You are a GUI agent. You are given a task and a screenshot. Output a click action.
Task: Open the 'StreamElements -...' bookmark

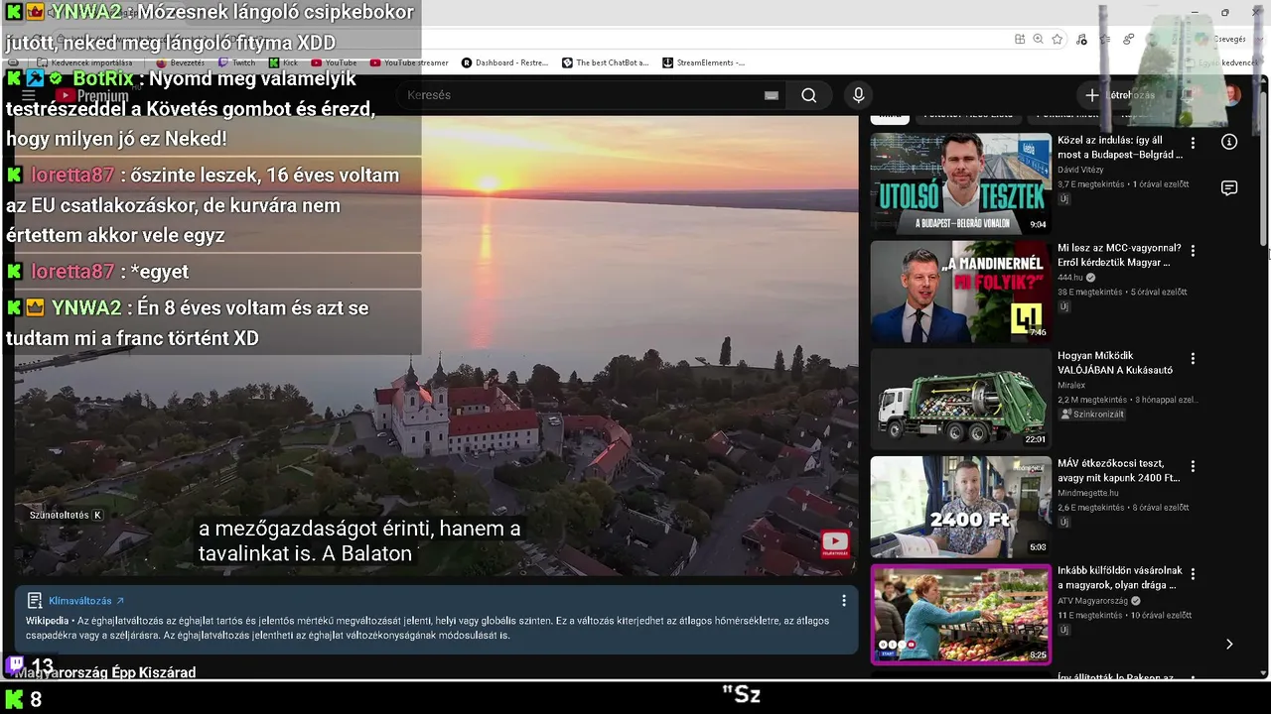click(703, 62)
